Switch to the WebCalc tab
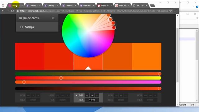The image size is (199, 112). tap(122, 6)
